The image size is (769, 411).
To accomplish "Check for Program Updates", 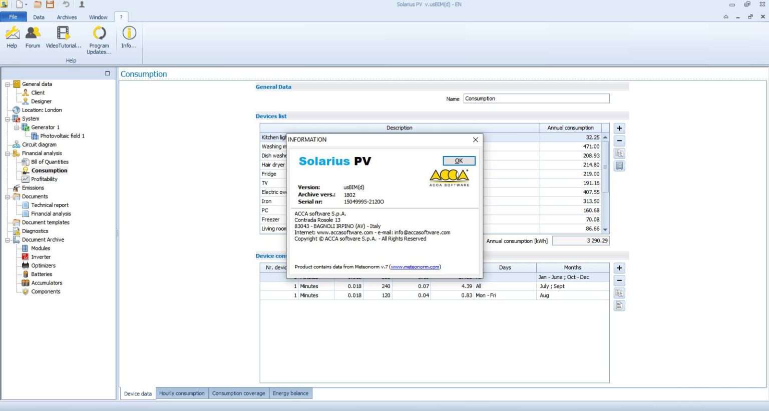I will tap(99, 39).
